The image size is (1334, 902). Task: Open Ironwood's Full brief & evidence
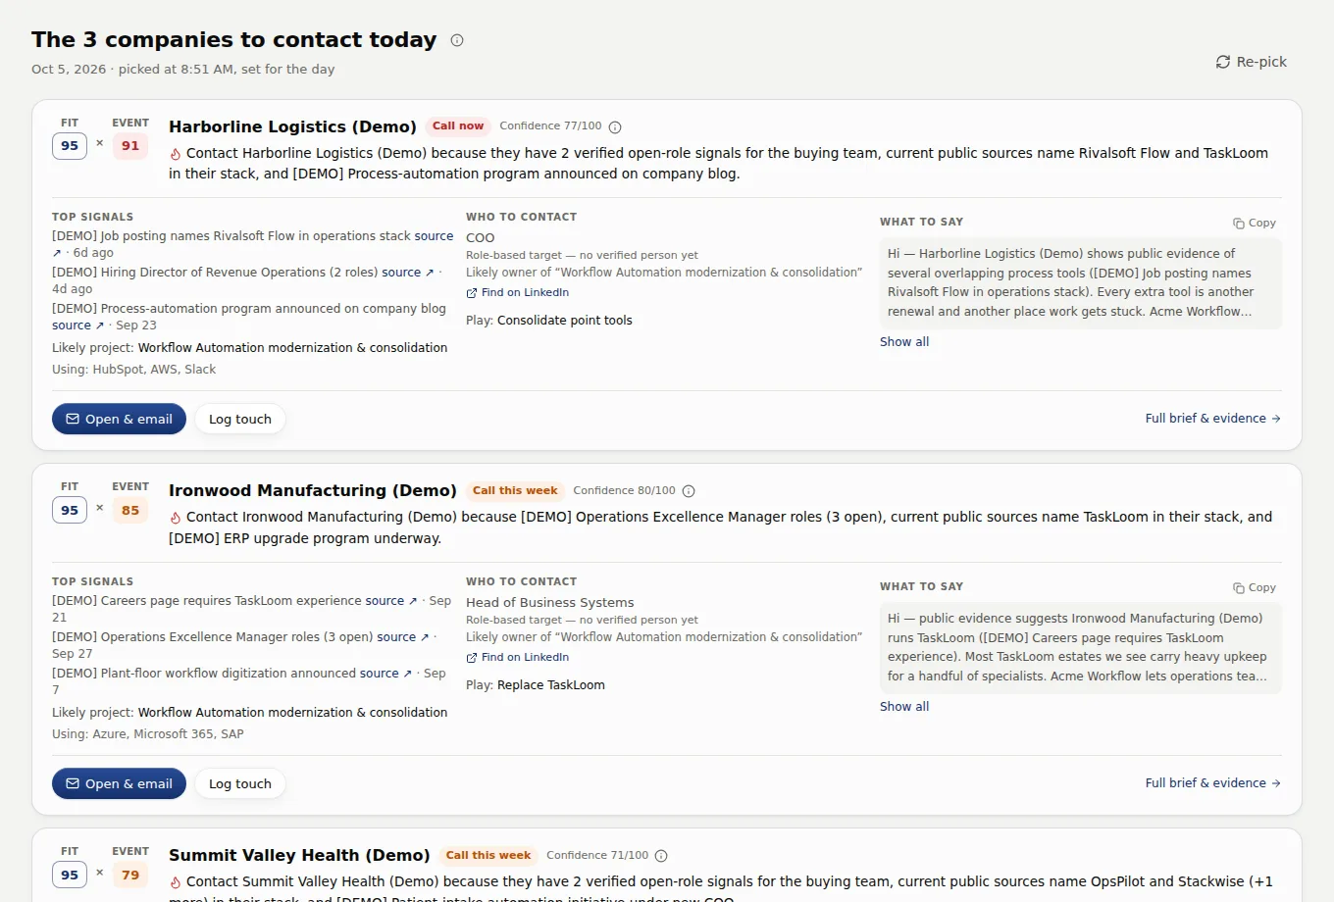[x=1213, y=782]
